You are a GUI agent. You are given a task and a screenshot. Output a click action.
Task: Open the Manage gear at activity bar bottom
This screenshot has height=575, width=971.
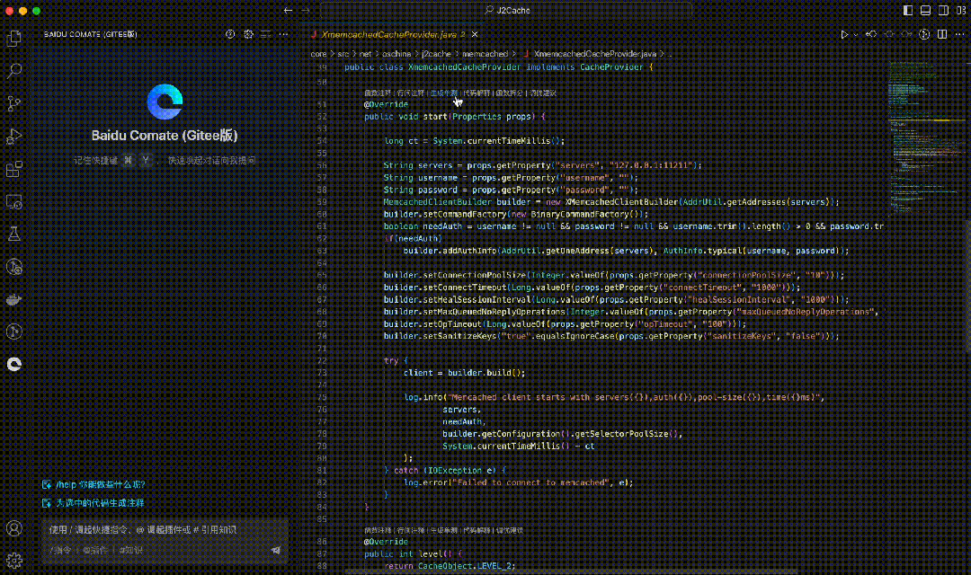pyautogui.click(x=13, y=560)
